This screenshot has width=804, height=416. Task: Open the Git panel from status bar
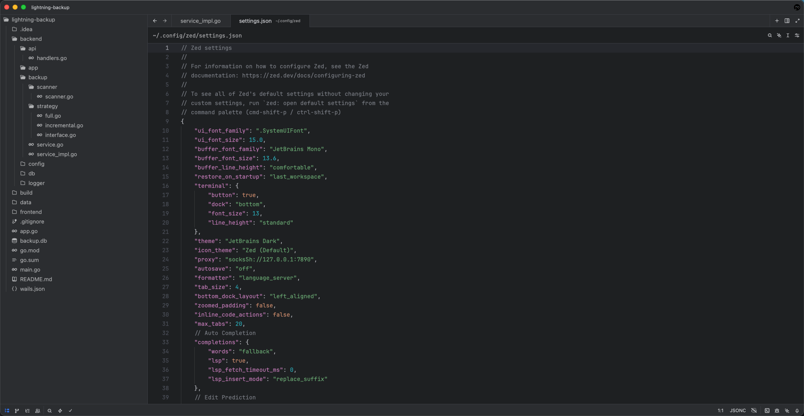click(17, 411)
